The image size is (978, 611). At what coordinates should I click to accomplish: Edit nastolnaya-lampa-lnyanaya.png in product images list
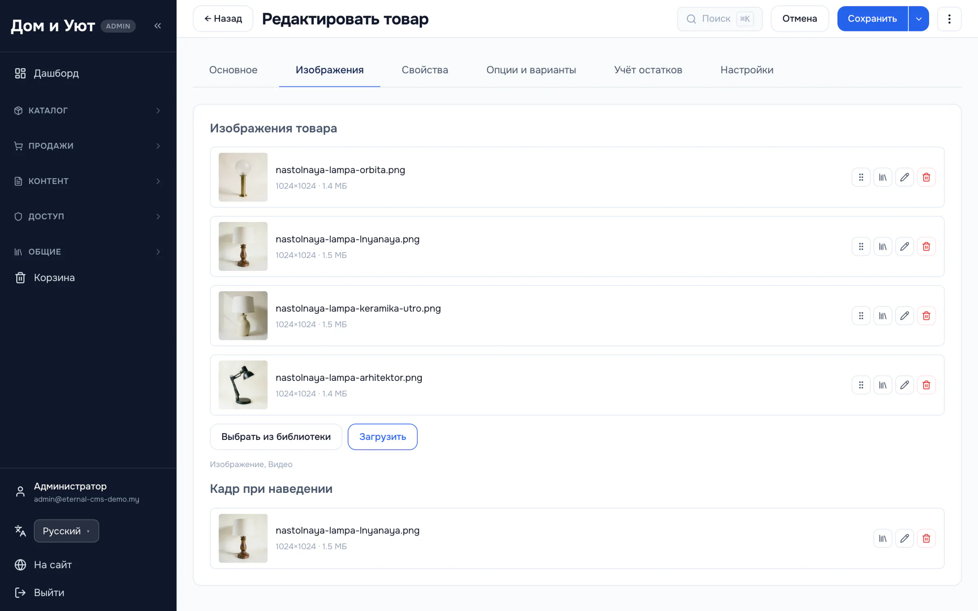[x=905, y=246]
